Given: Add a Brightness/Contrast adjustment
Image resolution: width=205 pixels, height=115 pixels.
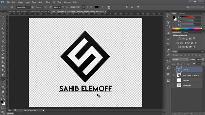Looking at the screenshot, I should click(179, 39).
